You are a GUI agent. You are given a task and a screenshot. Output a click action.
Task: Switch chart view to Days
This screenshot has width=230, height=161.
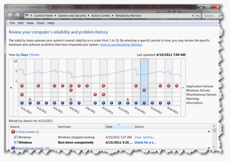coord(24,55)
